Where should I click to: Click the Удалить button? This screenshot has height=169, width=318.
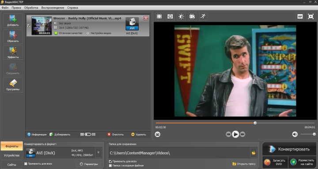[x=139, y=134]
